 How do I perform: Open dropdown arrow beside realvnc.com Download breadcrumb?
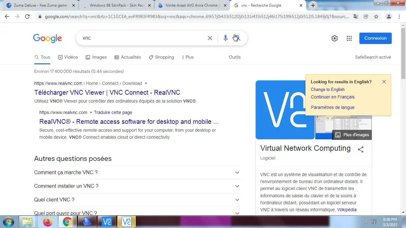(146, 83)
